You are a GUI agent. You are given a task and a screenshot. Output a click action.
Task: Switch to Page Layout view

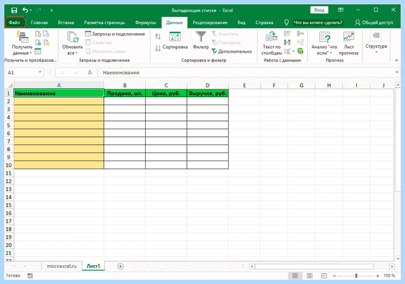[309, 276]
